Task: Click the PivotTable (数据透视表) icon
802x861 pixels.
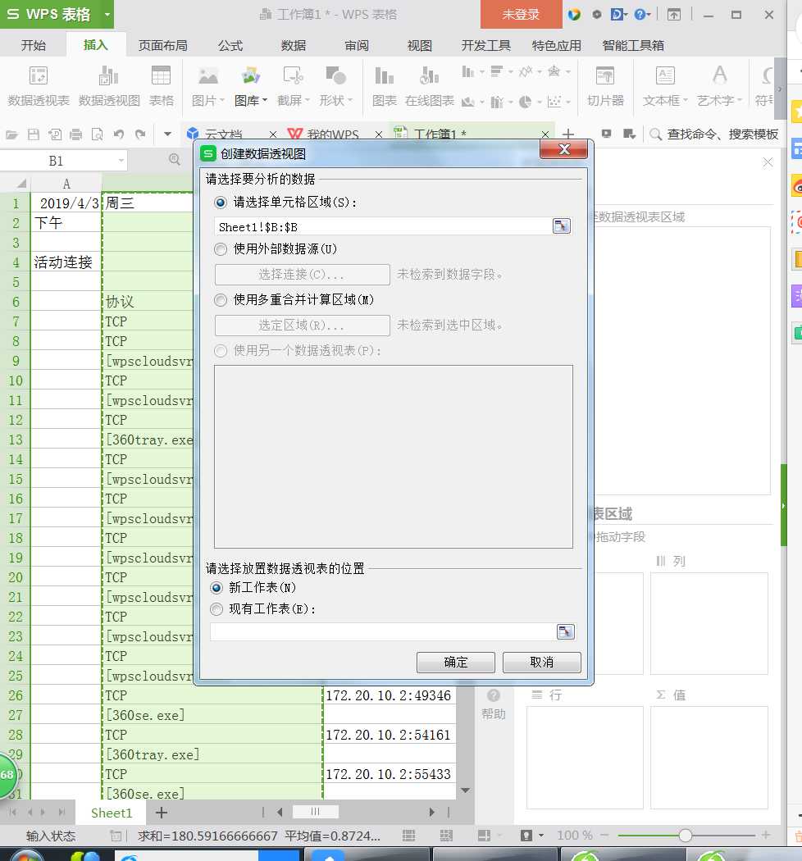Action: click(x=38, y=76)
